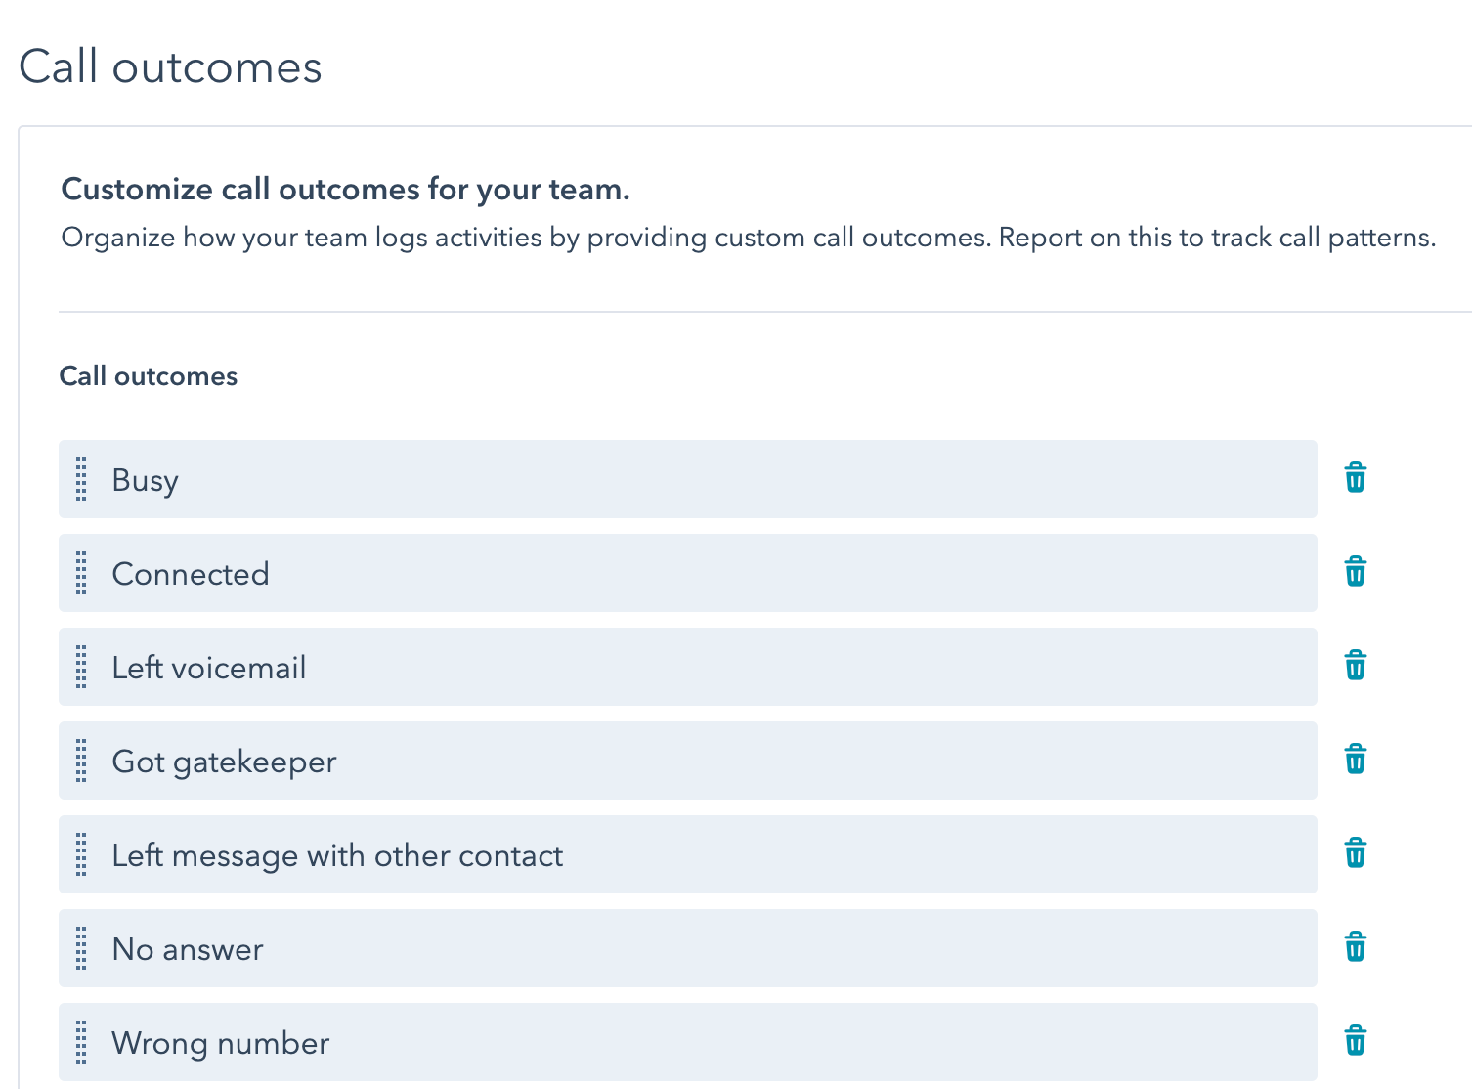Image resolution: width=1472 pixels, height=1089 pixels.
Task: Click the No answer drag handle
Action: [x=81, y=948]
